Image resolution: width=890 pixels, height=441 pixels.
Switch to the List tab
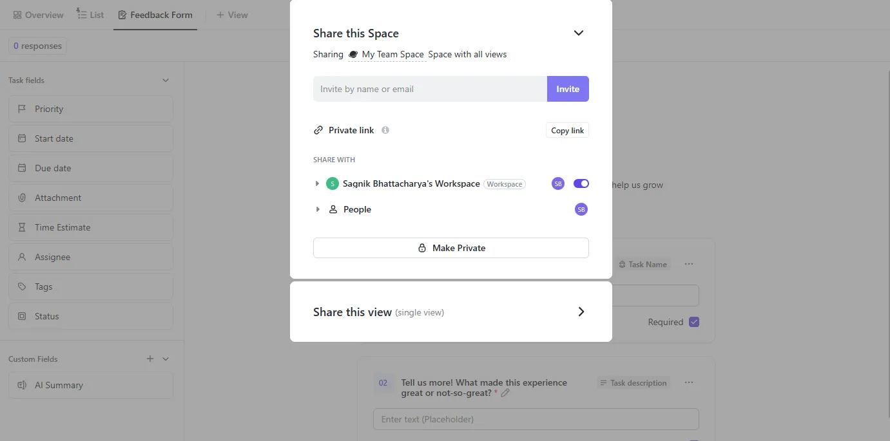(x=90, y=15)
